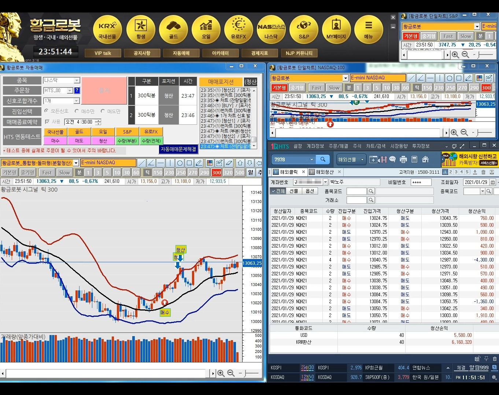
Task: Expand 해외선물 dropdown in 1QHTS toolbar
Action: (x=362, y=159)
